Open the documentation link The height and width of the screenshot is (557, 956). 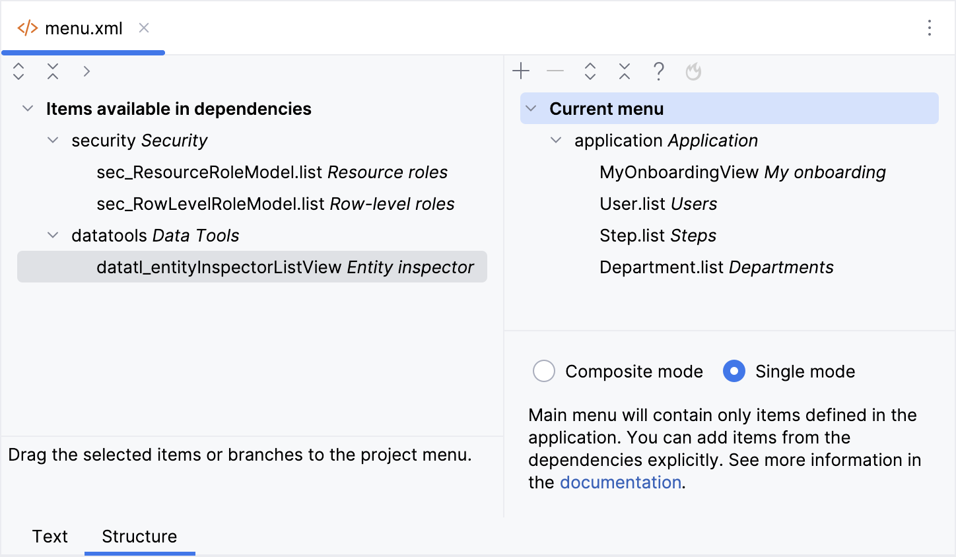click(x=620, y=482)
